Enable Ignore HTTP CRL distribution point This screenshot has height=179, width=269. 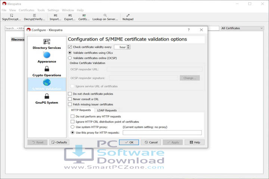[72, 122]
